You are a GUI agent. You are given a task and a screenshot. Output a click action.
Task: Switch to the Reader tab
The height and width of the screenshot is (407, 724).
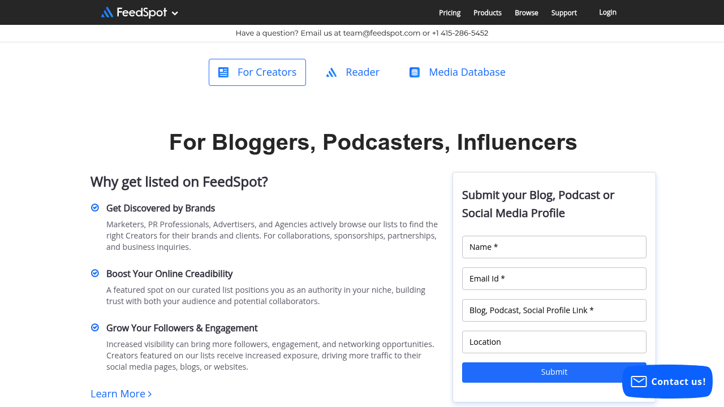(352, 72)
